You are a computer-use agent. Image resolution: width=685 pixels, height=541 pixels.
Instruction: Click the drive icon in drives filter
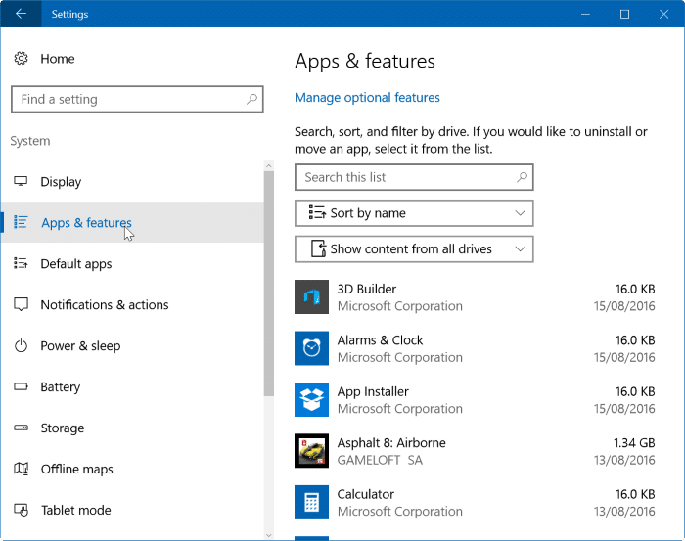coord(318,248)
